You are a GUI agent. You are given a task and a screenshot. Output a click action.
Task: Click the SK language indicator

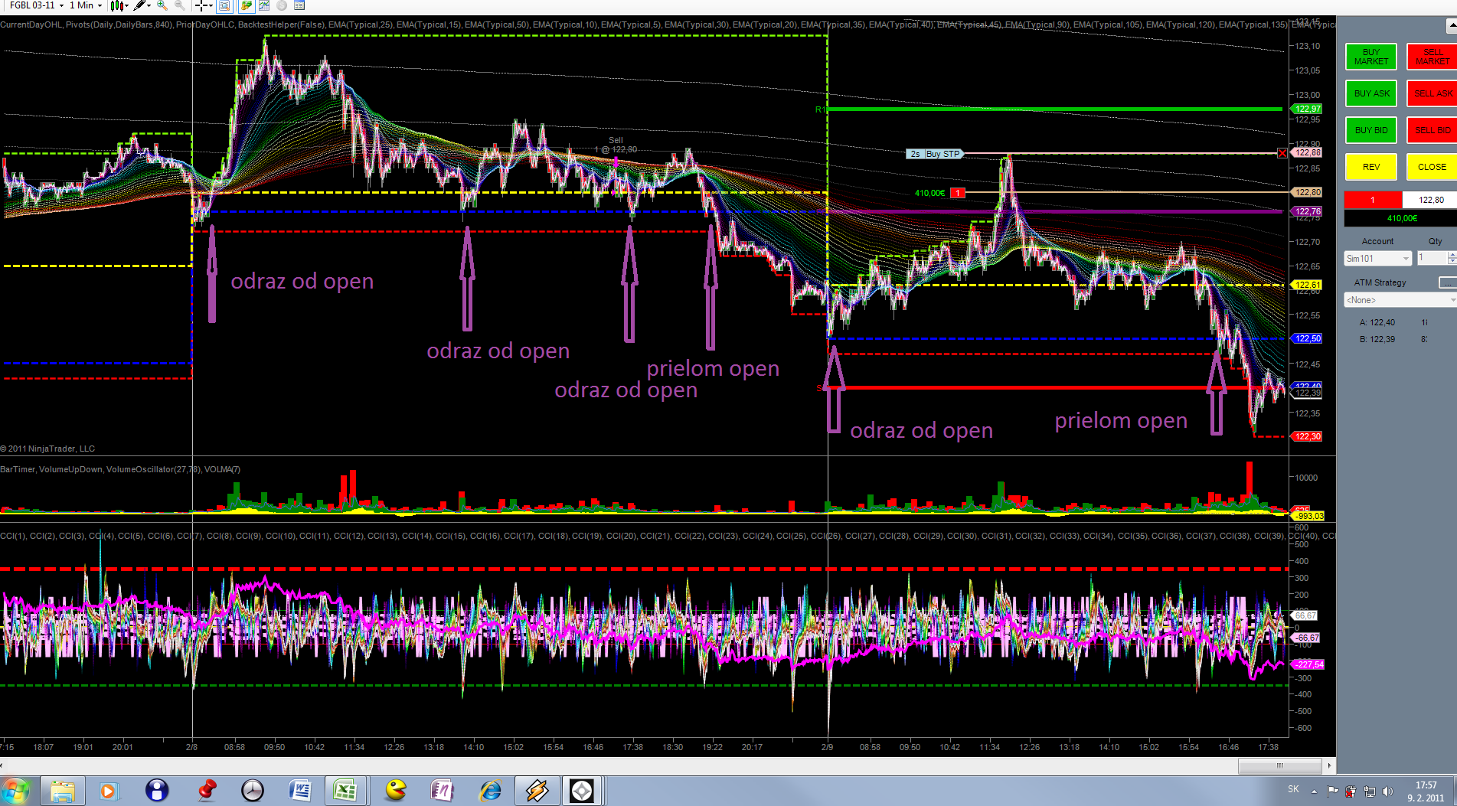coord(1293,789)
